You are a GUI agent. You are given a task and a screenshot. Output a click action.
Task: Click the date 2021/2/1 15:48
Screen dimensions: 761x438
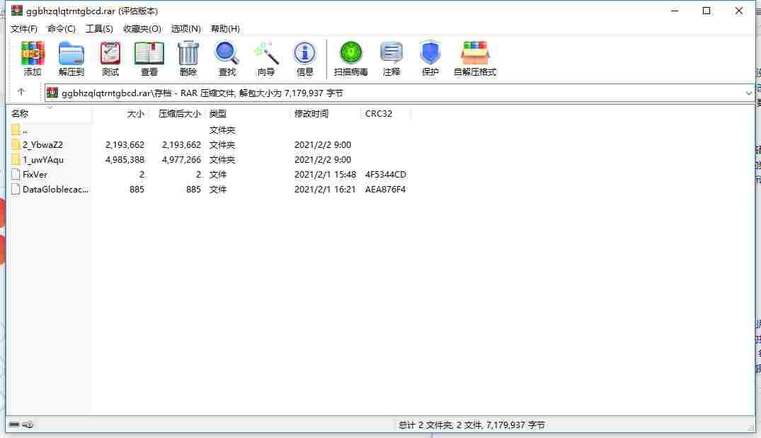pos(325,174)
